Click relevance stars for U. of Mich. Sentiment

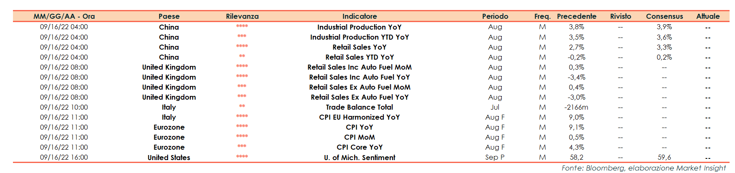click(x=242, y=157)
